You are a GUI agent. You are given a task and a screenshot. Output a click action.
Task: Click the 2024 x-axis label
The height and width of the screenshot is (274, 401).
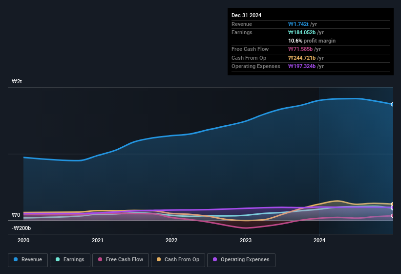click(319, 240)
